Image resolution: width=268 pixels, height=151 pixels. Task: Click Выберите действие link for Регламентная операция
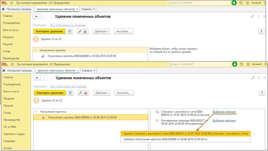click(x=224, y=120)
